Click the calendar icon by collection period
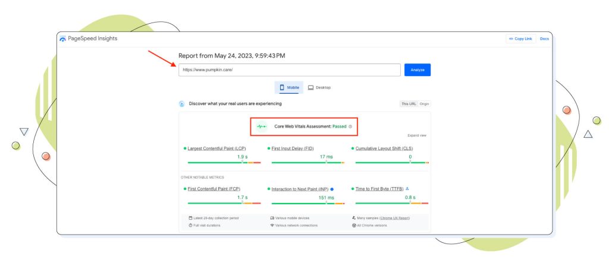Viewport: 609px width, 266px height. tap(190, 218)
